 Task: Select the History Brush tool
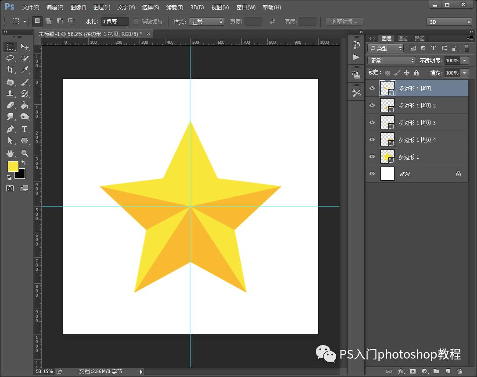coord(25,93)
